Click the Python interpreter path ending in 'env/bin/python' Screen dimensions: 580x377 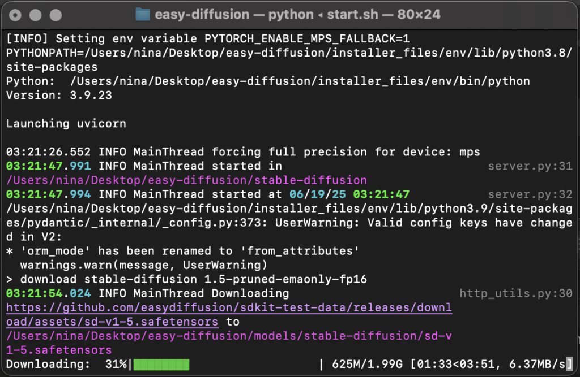pyautogui.click(x=300, y=81)
